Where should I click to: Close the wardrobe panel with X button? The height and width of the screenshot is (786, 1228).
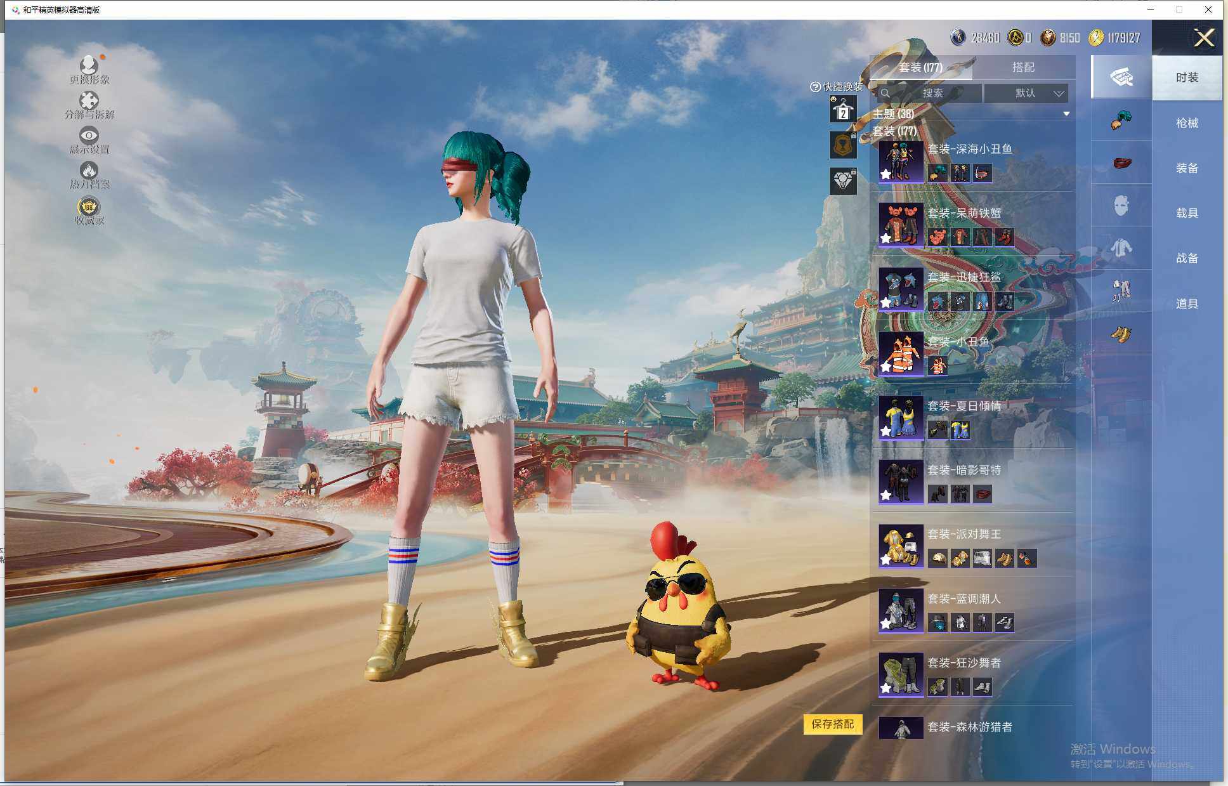[1203, 38]
